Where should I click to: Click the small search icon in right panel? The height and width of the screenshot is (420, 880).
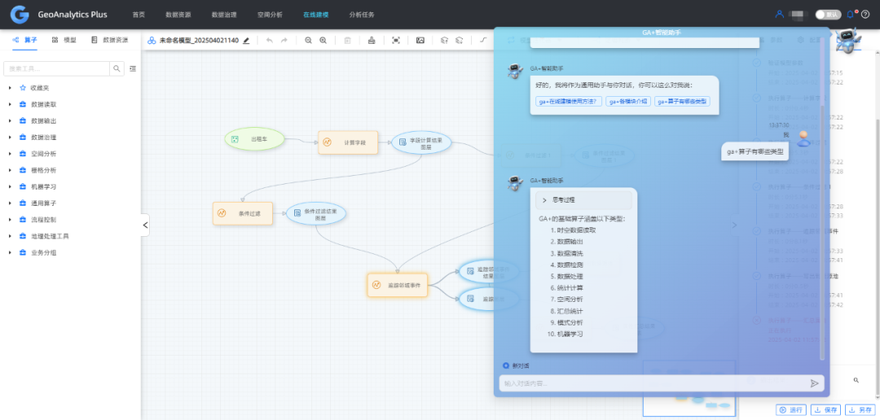click(856, 380)
